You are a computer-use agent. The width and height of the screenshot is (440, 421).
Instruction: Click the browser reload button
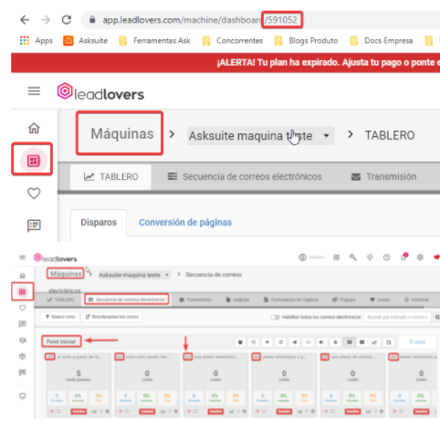[67, 20]
